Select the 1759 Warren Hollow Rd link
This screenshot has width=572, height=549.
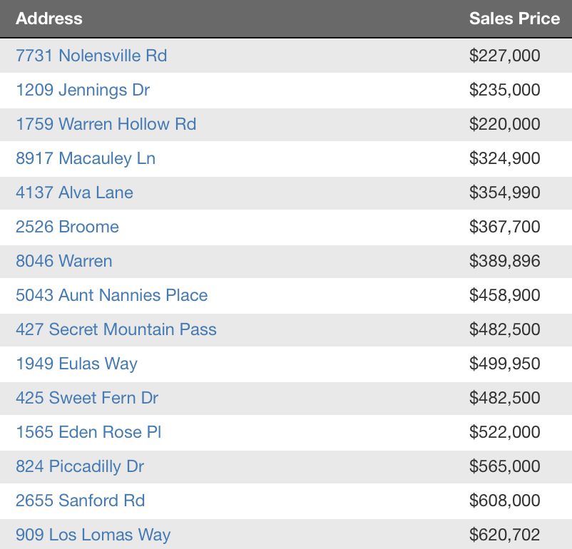[x=106, y=124]
